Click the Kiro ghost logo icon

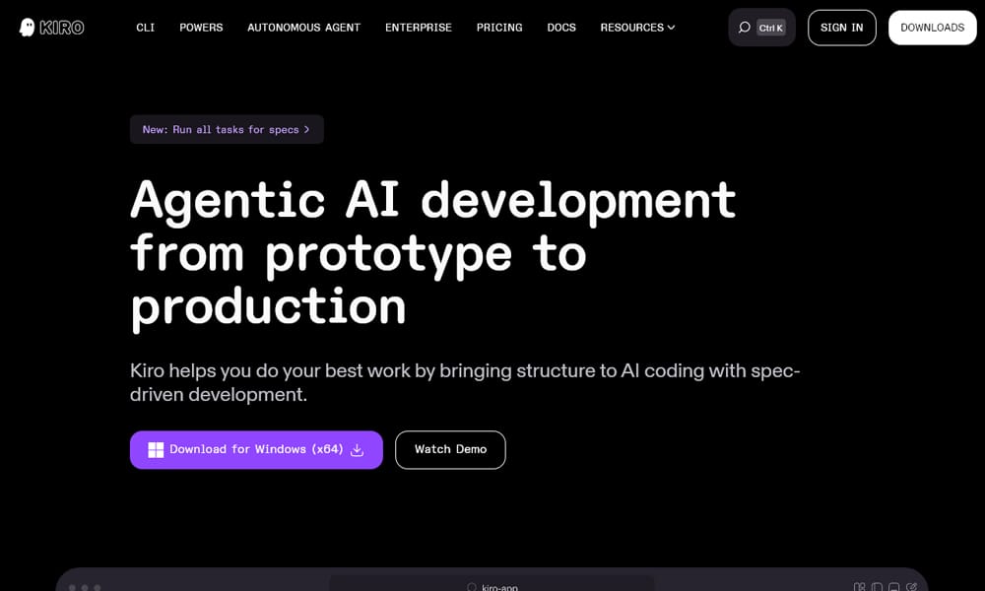click(28, 28)
